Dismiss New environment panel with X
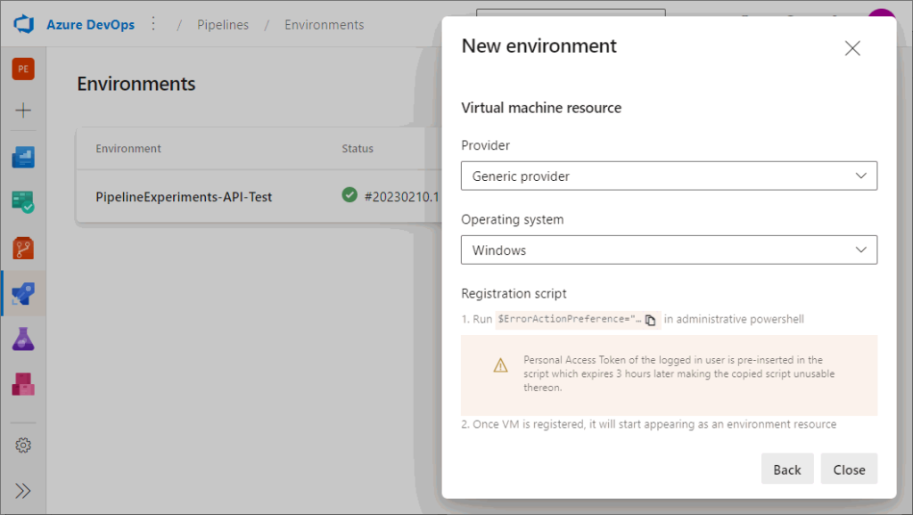This screenshot has width=913, height=515. (852, 48)
